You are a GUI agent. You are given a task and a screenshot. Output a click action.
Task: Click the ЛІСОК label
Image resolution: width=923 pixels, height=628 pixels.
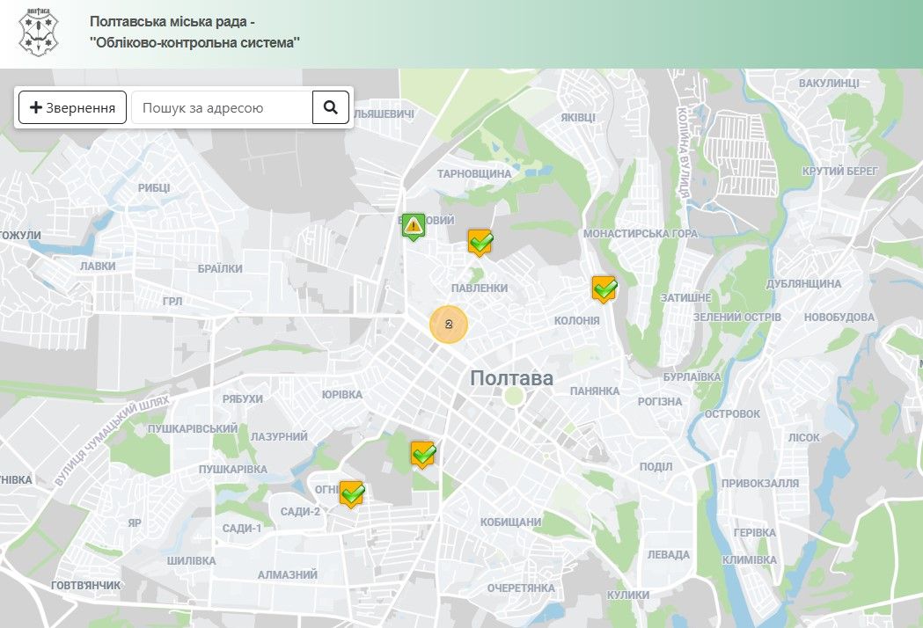[x=804, y=437]
